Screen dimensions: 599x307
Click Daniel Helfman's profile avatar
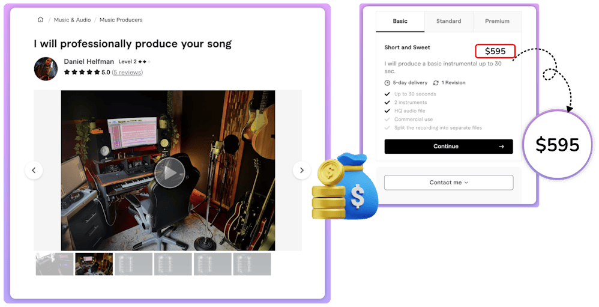46,69
